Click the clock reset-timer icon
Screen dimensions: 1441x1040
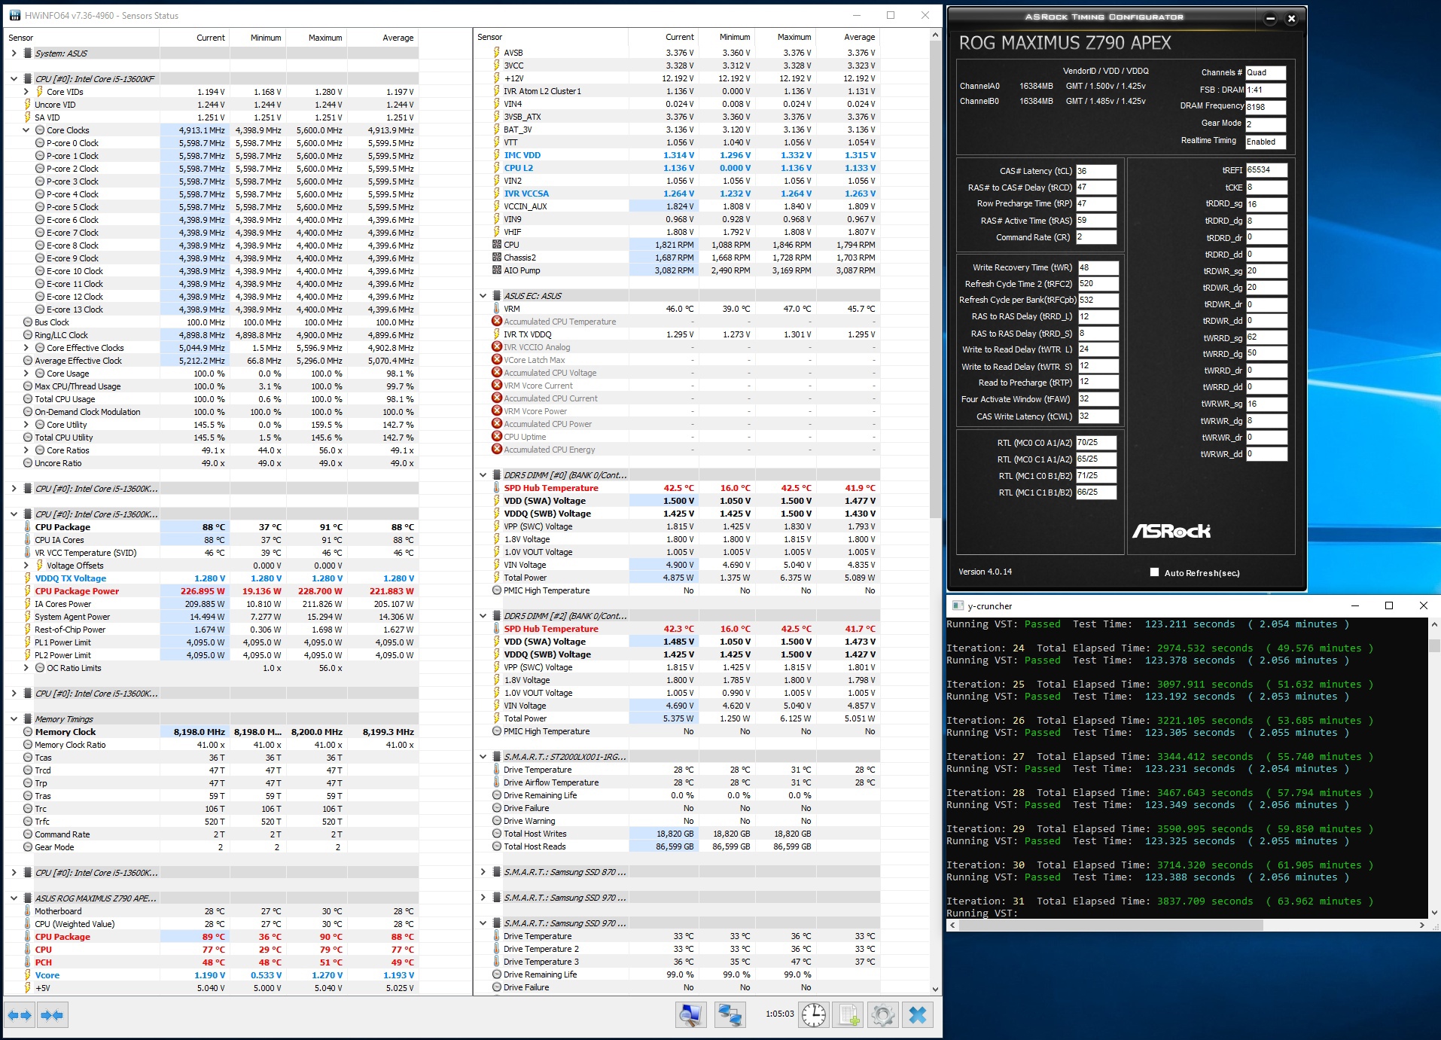click(x=813, y=1015)
